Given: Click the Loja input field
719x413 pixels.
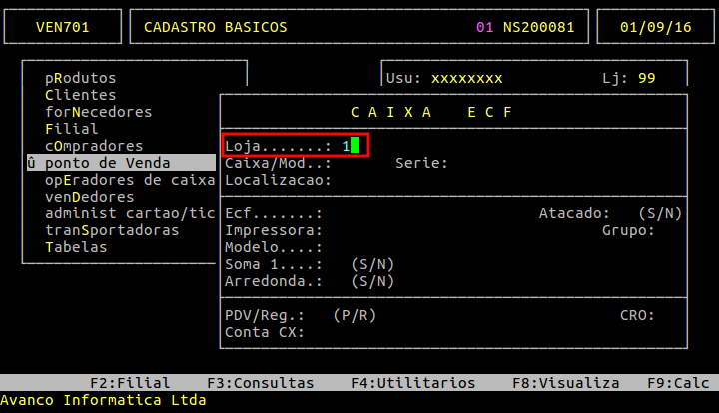Looking at the screenshot, I should [351, 146].
